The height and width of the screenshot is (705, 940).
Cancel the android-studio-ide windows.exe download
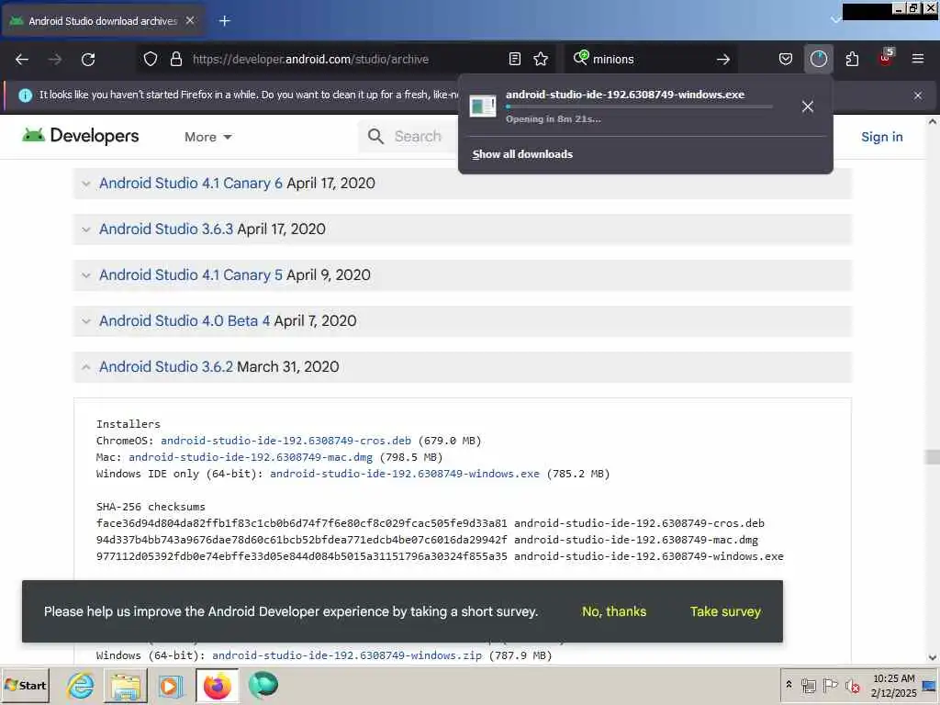point(808,106)
